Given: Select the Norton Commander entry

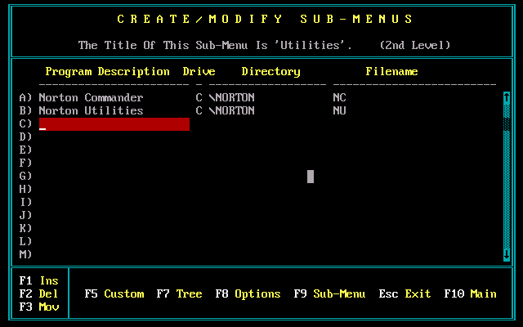Looking at the screenshot, I should [91, 98].
